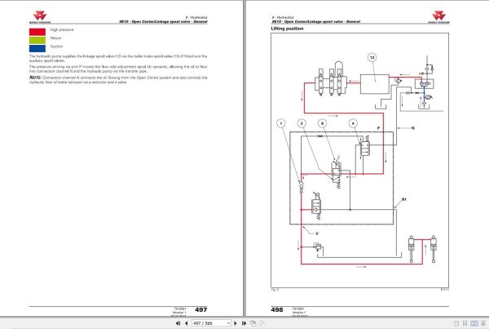Click the greyed next view icon
Screen dimensions: 489x329
(x=262, y=323)
